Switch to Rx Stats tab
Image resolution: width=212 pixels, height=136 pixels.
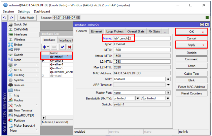(154, 31)
